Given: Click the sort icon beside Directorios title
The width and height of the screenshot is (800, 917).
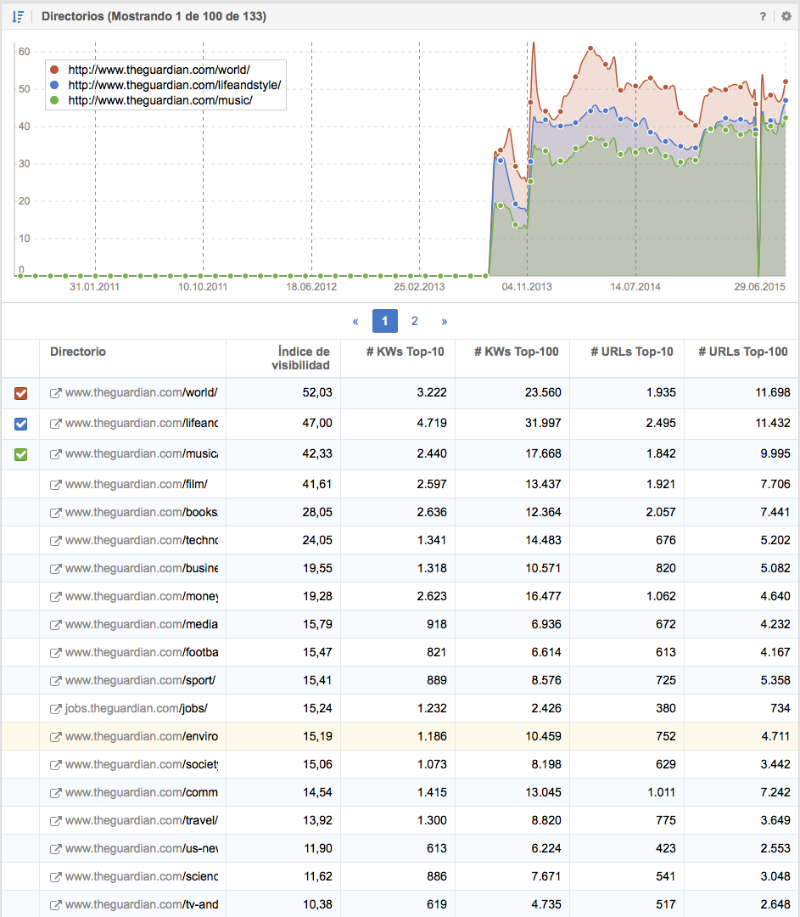Looking at the screenshot, I should pos(18,16).
